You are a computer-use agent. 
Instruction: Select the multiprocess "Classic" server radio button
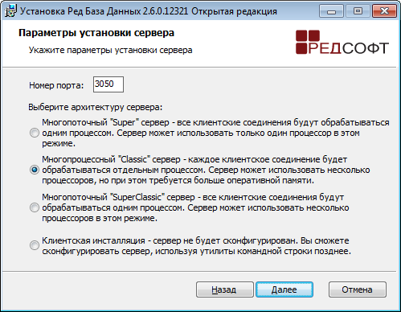click(x=35, y=170)
